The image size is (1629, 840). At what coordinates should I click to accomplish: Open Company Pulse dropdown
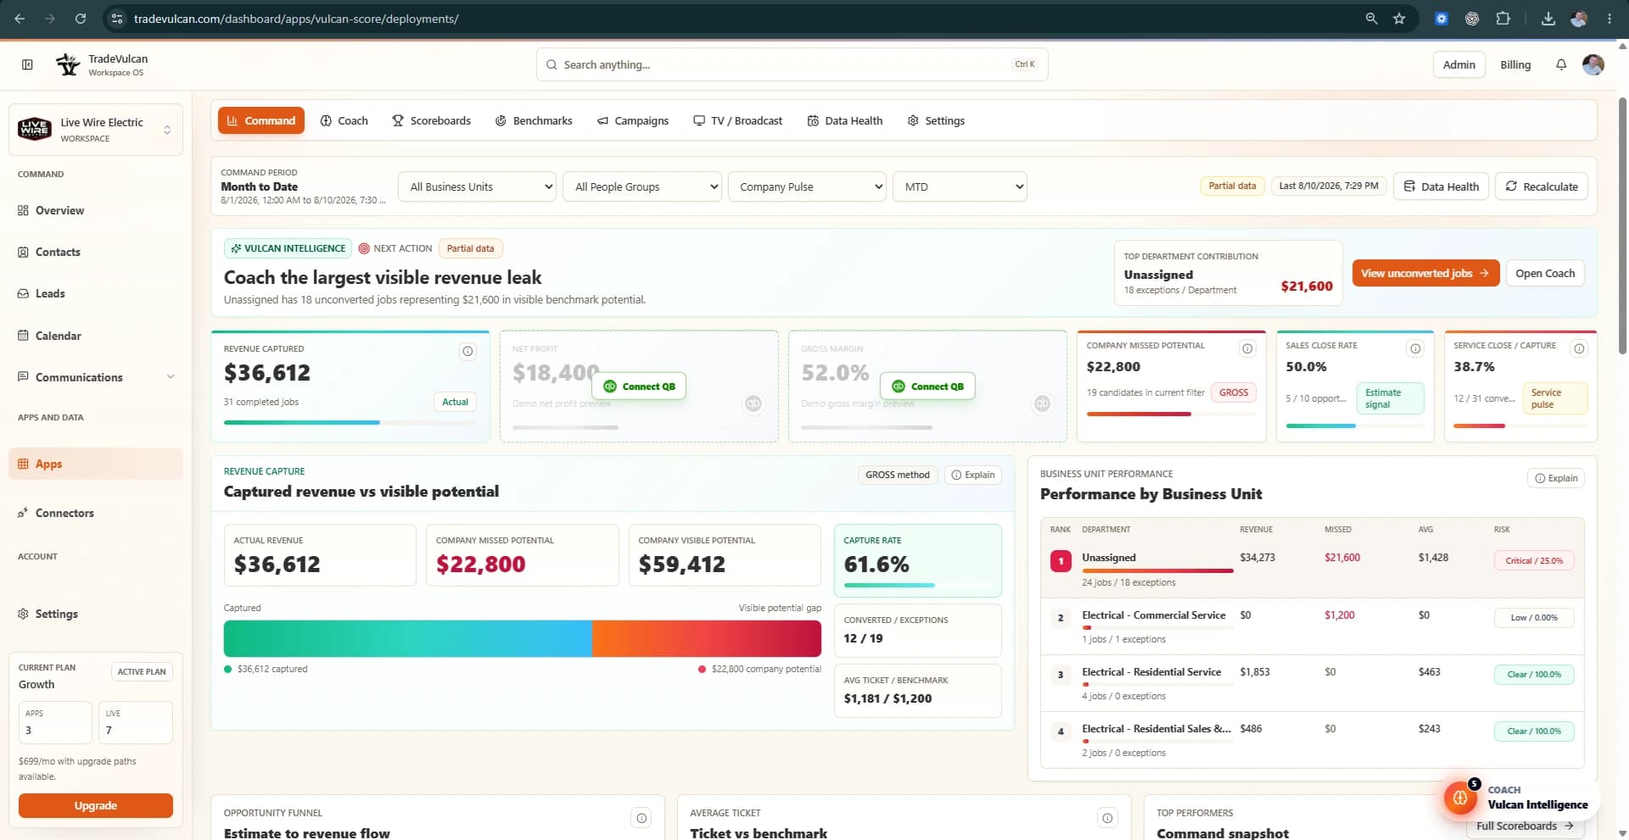click(807, 186)
